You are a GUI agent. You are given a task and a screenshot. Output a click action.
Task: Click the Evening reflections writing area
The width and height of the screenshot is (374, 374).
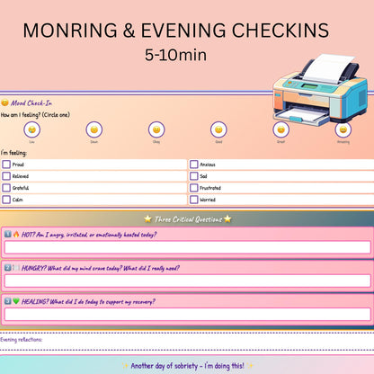pyautogui.click(x=187, y=342)
